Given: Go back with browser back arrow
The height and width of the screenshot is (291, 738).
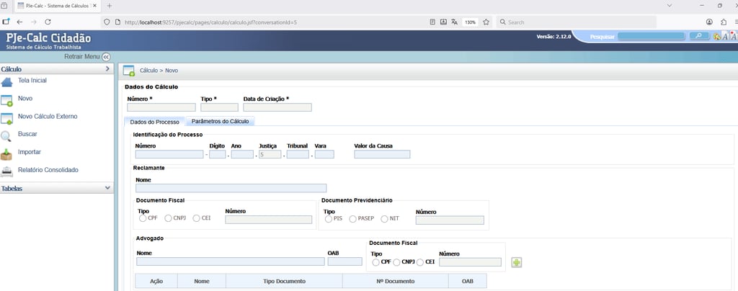Looking at the screenshot, I should (19, 22).
